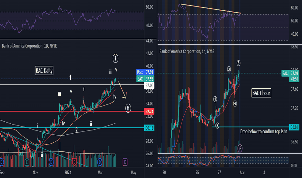This screenshot has height=178, width=302.
Task: Select the BAC1 hour text box
Action: click(x=261, y=93)
